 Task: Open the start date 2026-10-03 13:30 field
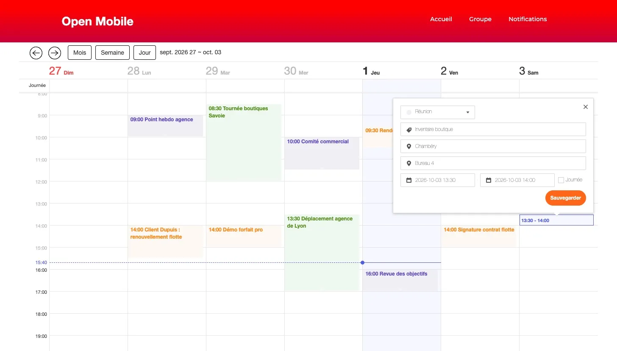click(x=438, y=180)
